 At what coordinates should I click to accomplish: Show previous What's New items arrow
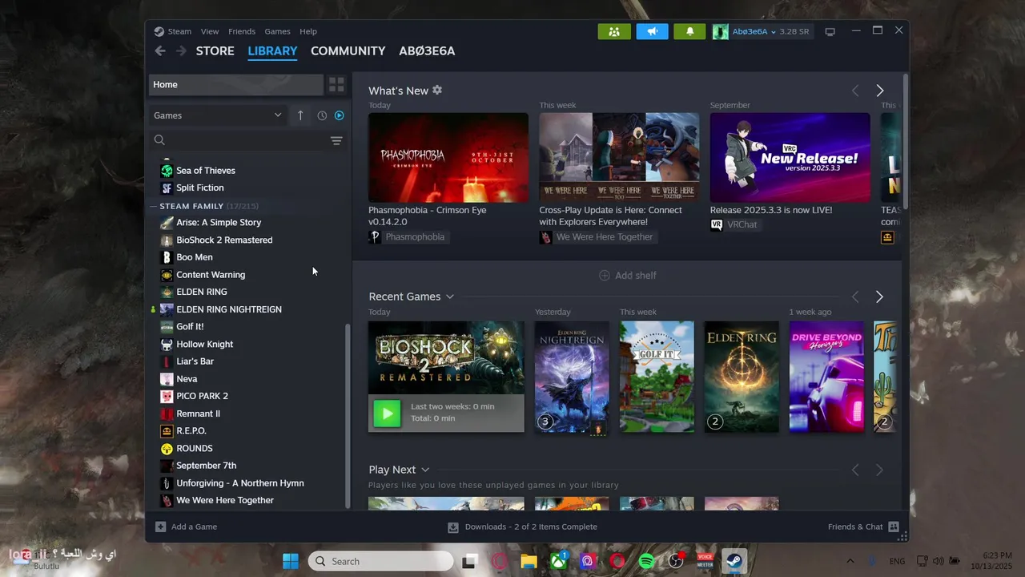855,91
